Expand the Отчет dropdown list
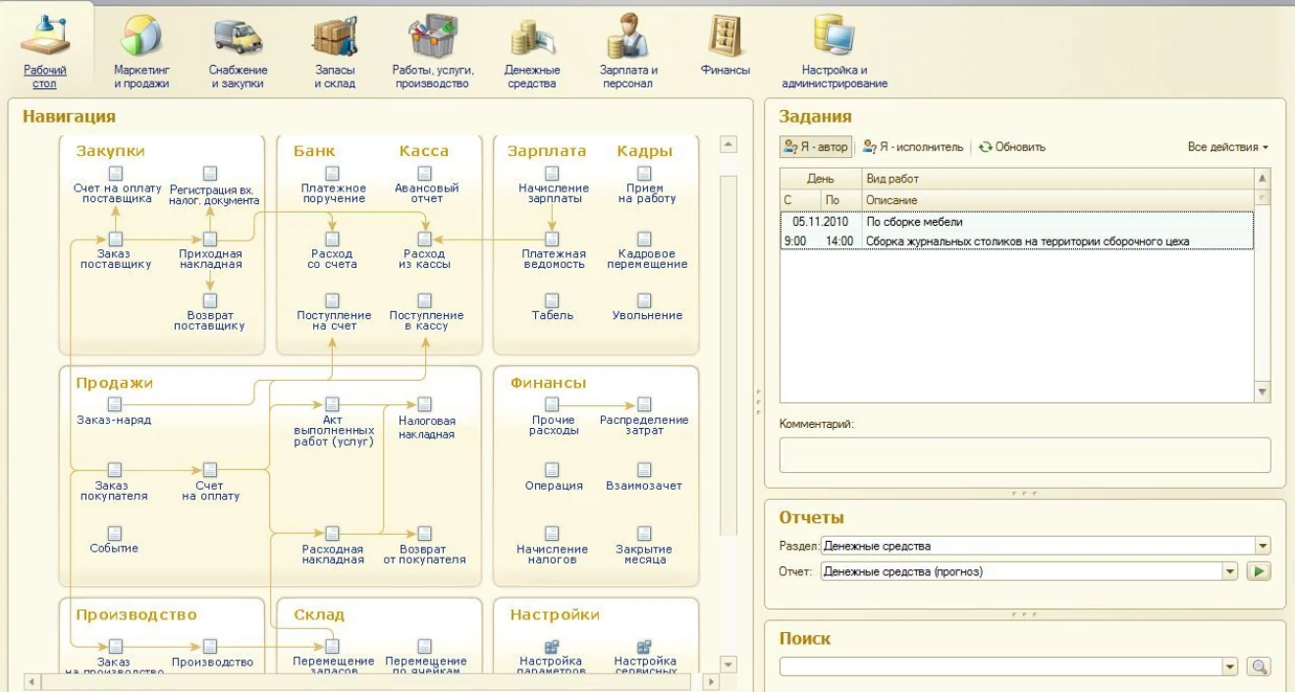 click(1228, 571)
